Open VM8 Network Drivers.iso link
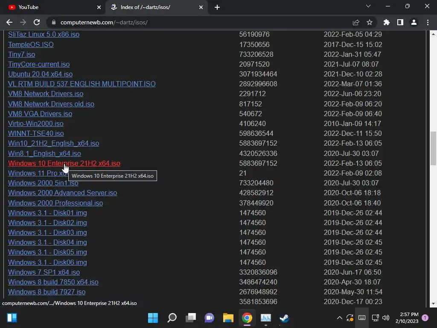The width and height of the screenshot is (437, 328). pyautogui.click(x=46, y=94)
